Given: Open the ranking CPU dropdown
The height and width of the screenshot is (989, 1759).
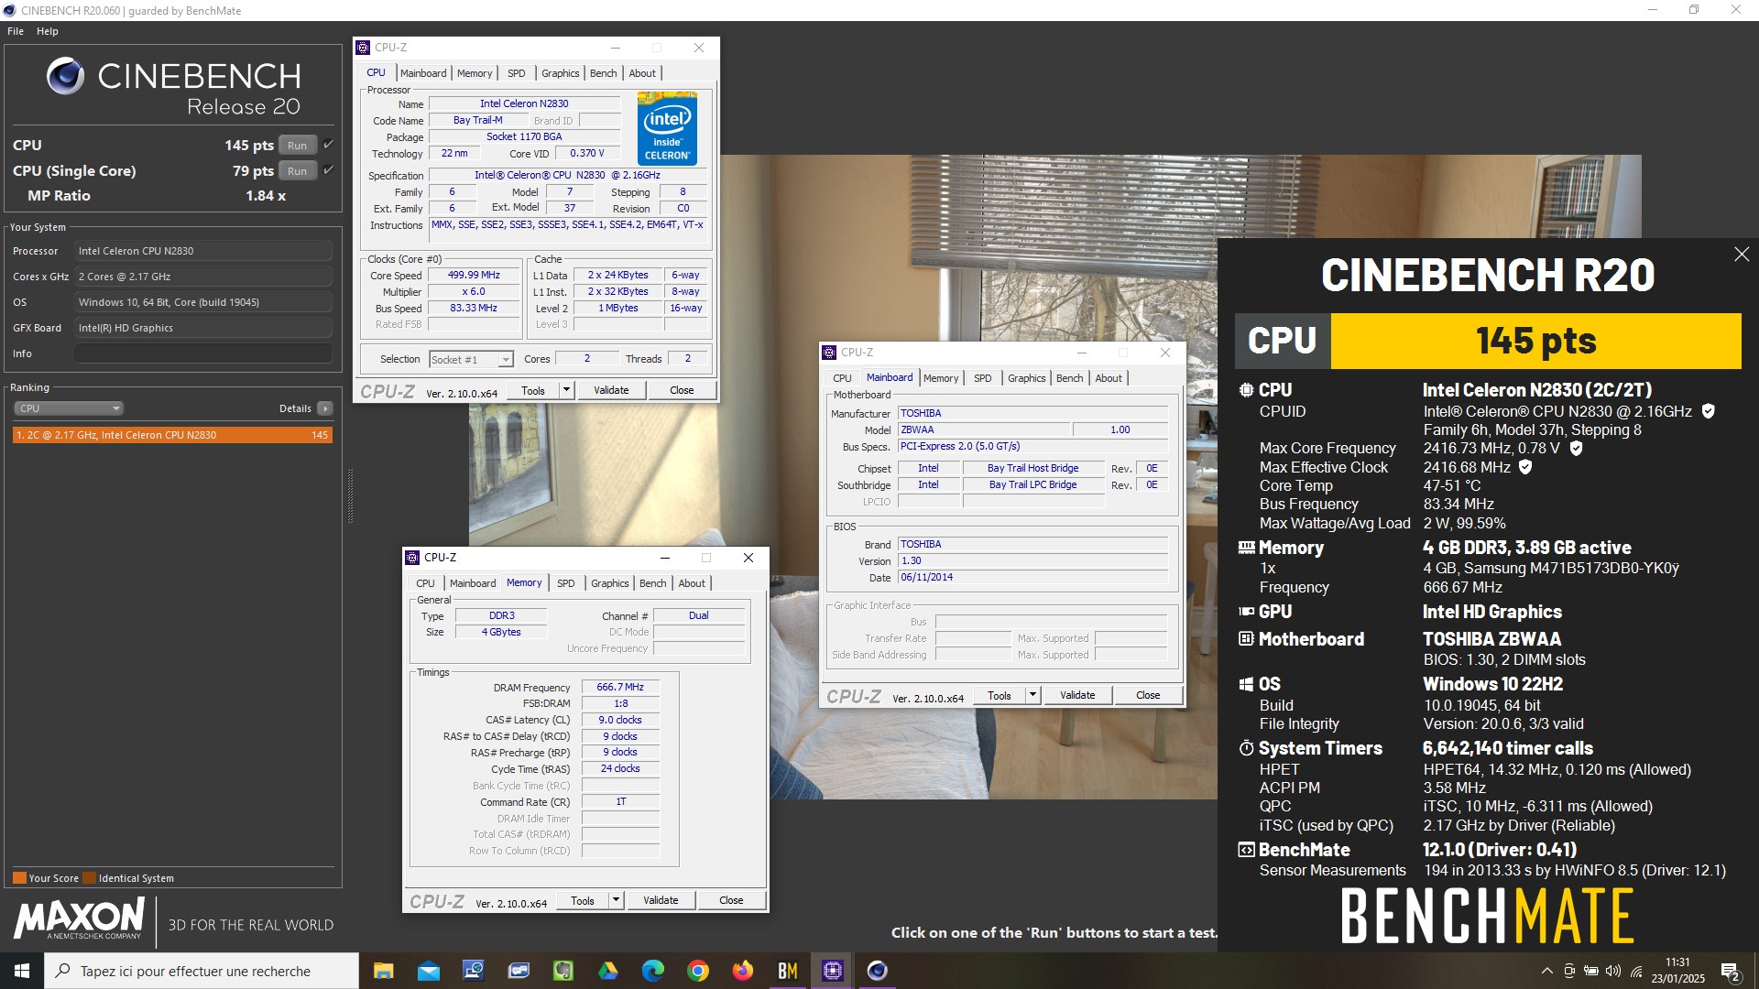Looking at the screenshot, I should 69,408.
